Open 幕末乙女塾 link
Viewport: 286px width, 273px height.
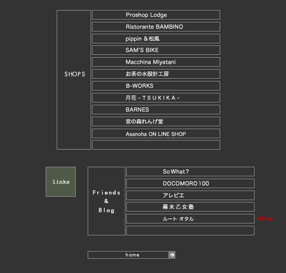coord(178,207)
